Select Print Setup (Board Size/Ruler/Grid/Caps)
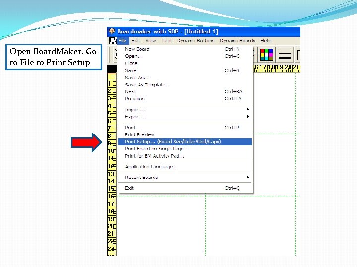The height and width of the screenshot is (267, 357). (x=184, y=142)
